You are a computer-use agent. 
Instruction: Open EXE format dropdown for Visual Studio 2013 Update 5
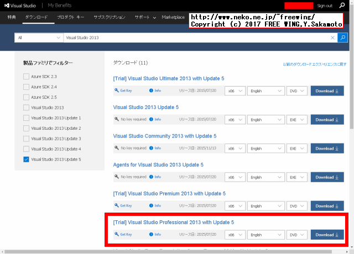(x=297, y=120)
